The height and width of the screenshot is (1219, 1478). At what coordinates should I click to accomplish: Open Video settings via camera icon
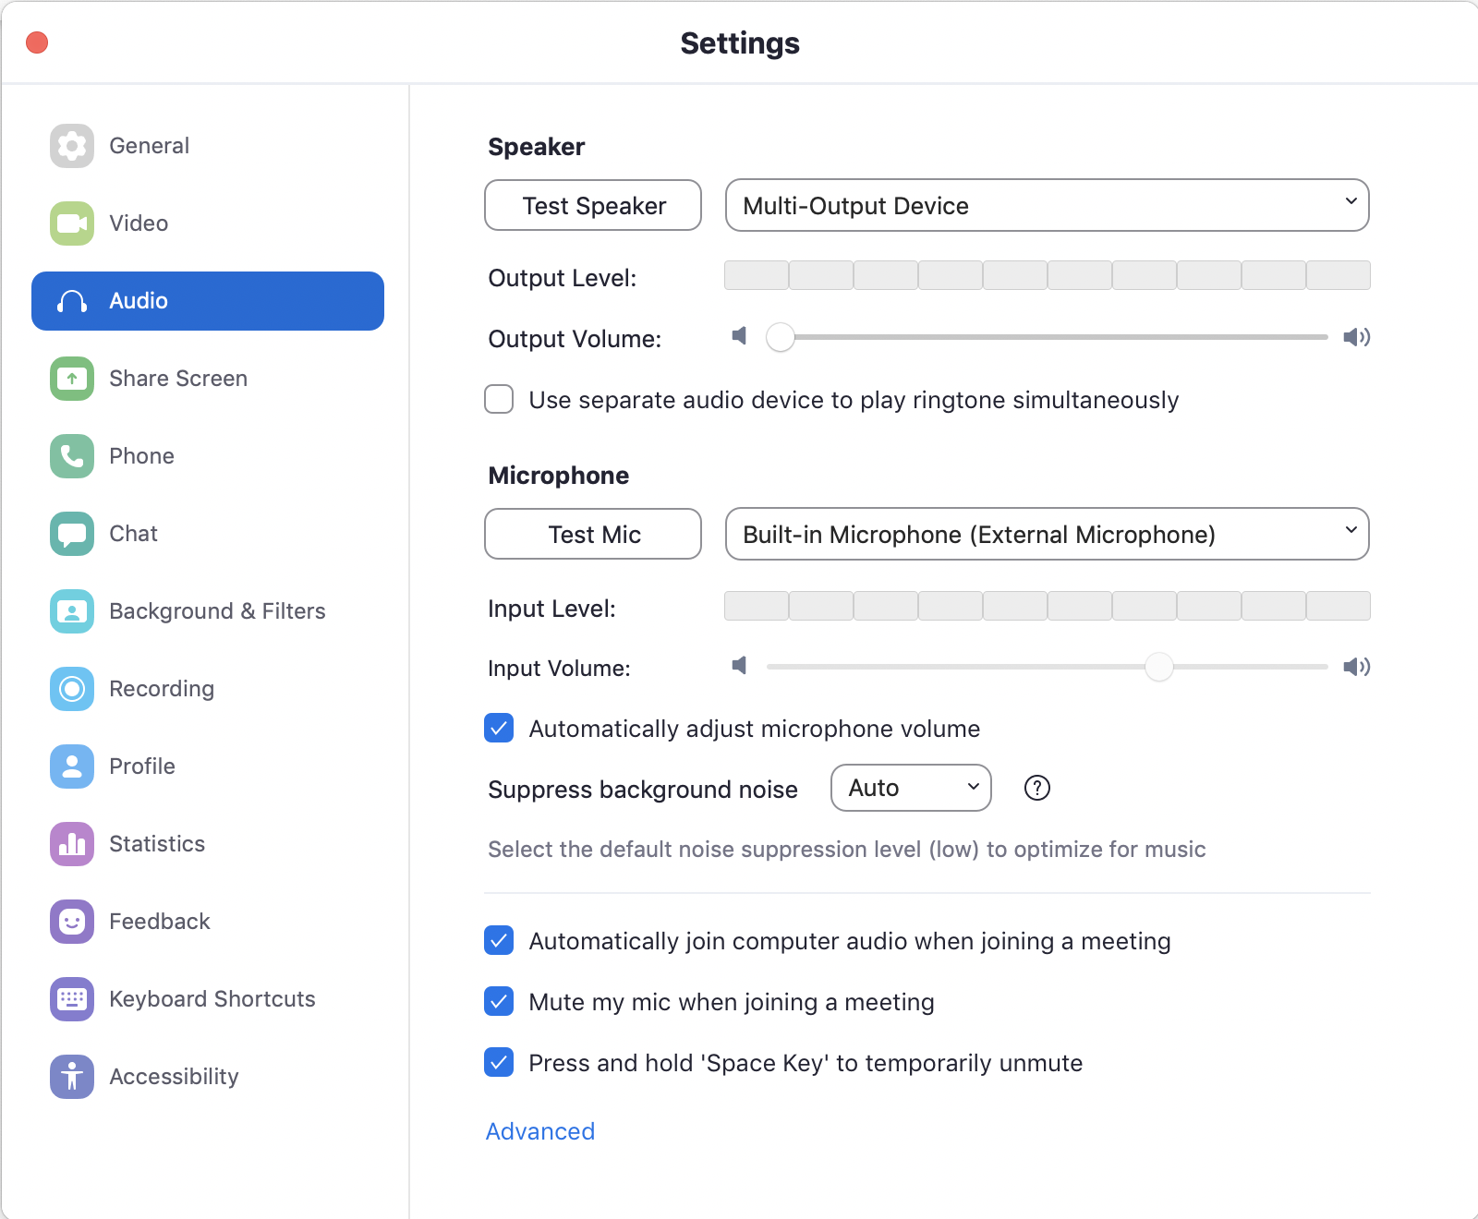(x=72, y=223)
